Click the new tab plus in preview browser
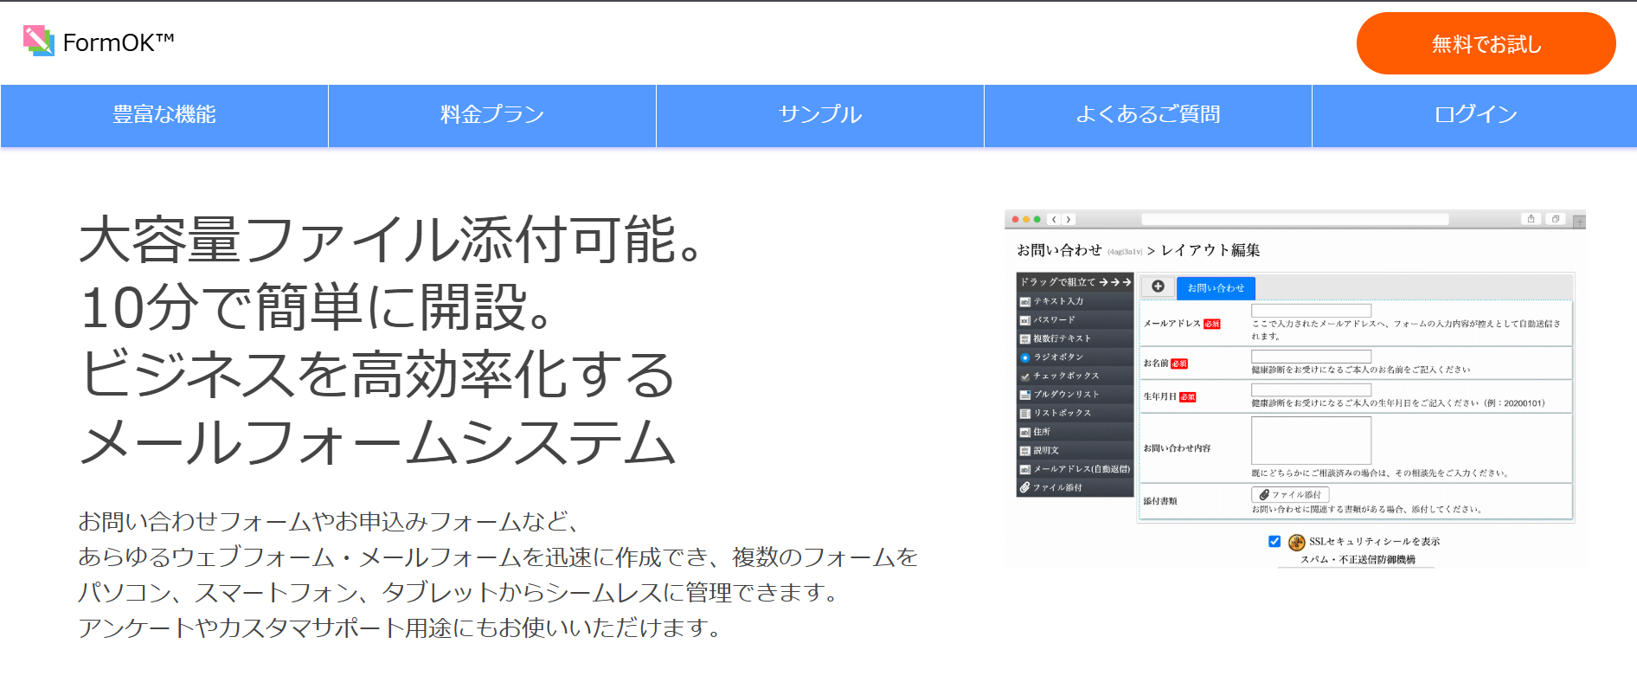 pos(1579,222)
